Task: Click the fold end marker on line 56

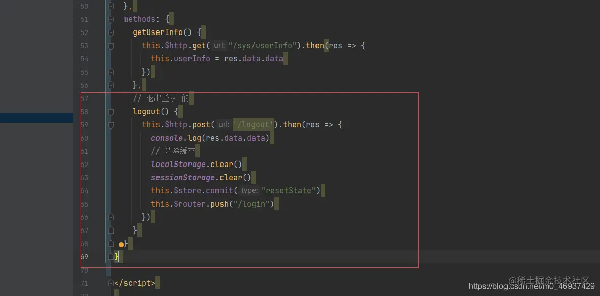Action: tap(111, 85)
